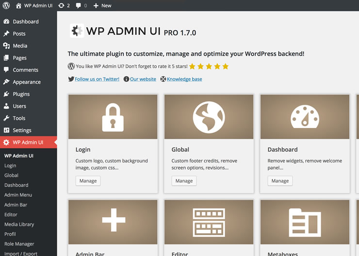Viewport: 359px width, 256px height.
Task: Click the WP Admin UI gear icon in sidebar
Action: tap(6, 142)
